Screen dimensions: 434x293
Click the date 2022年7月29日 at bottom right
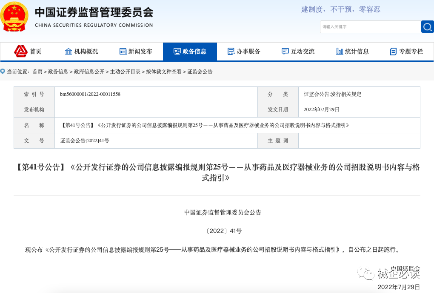point(399,287)
